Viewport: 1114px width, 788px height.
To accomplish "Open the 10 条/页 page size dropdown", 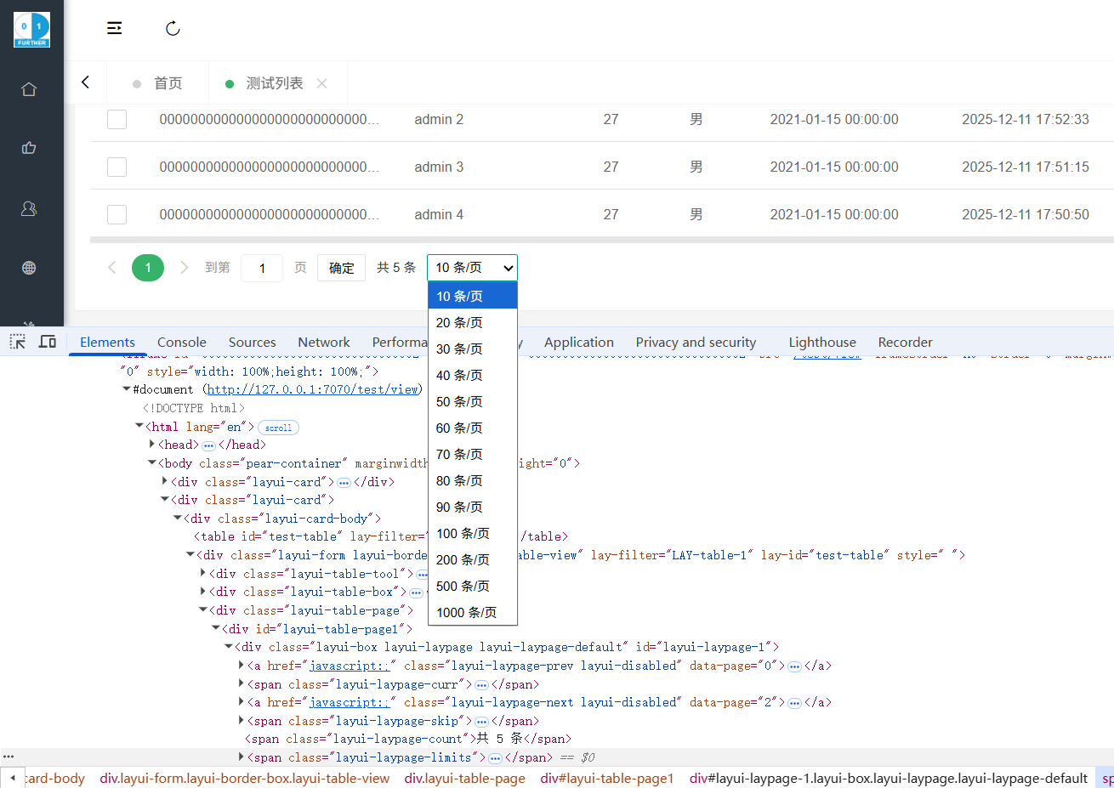I will [472, 268].
